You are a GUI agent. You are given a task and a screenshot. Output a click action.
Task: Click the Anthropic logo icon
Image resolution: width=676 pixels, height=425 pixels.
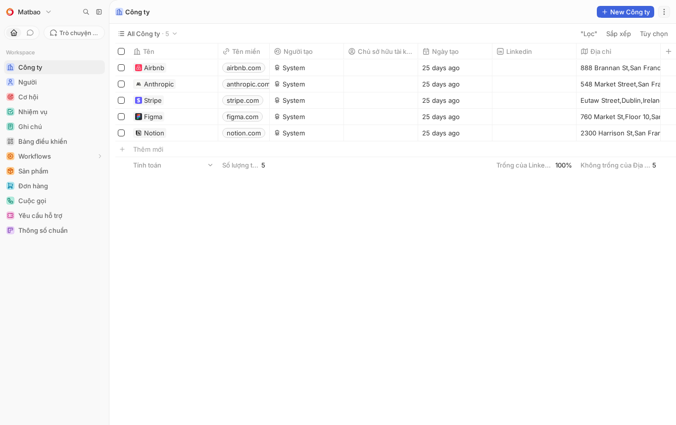139,84
